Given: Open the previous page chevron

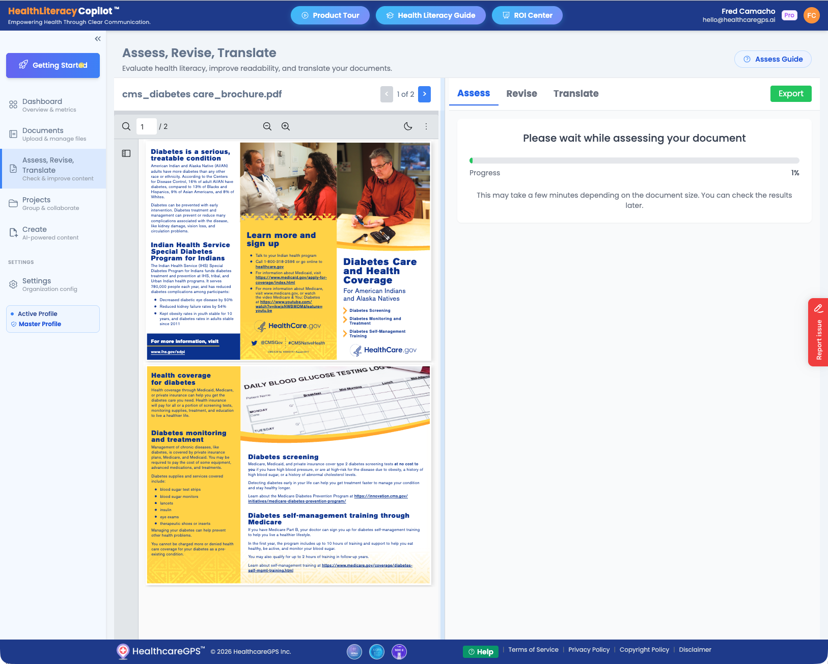Looking at the screenshot, I should (x=387, y=94).
